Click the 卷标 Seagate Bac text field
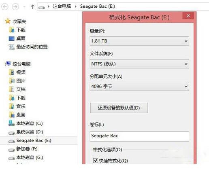This screenshot has height=169, width=209. 139,136
